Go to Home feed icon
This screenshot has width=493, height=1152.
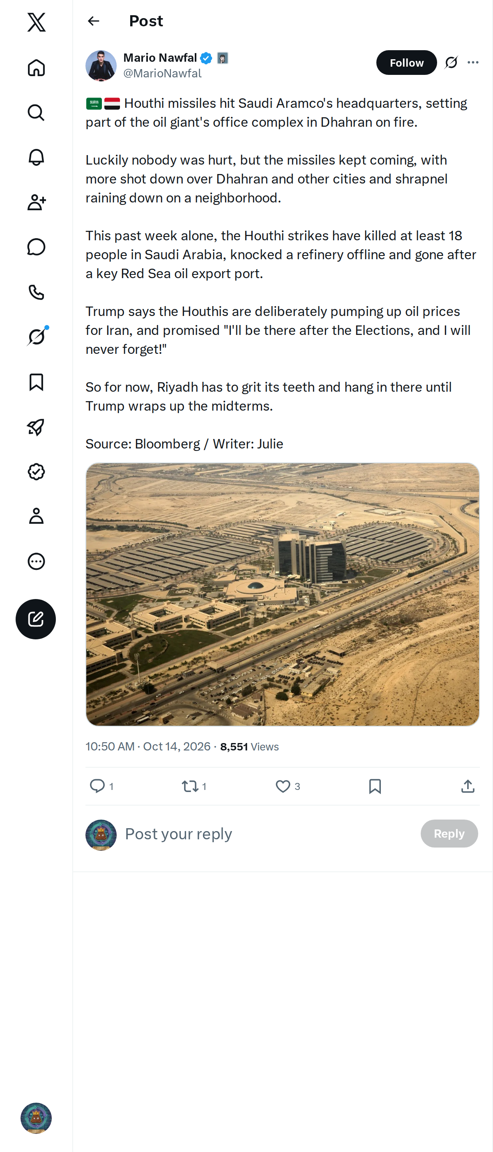[x=36, y=67]
